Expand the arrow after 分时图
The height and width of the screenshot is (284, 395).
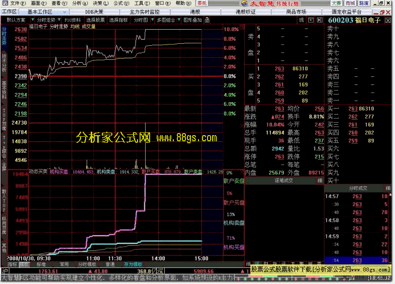tap(152, 20)
